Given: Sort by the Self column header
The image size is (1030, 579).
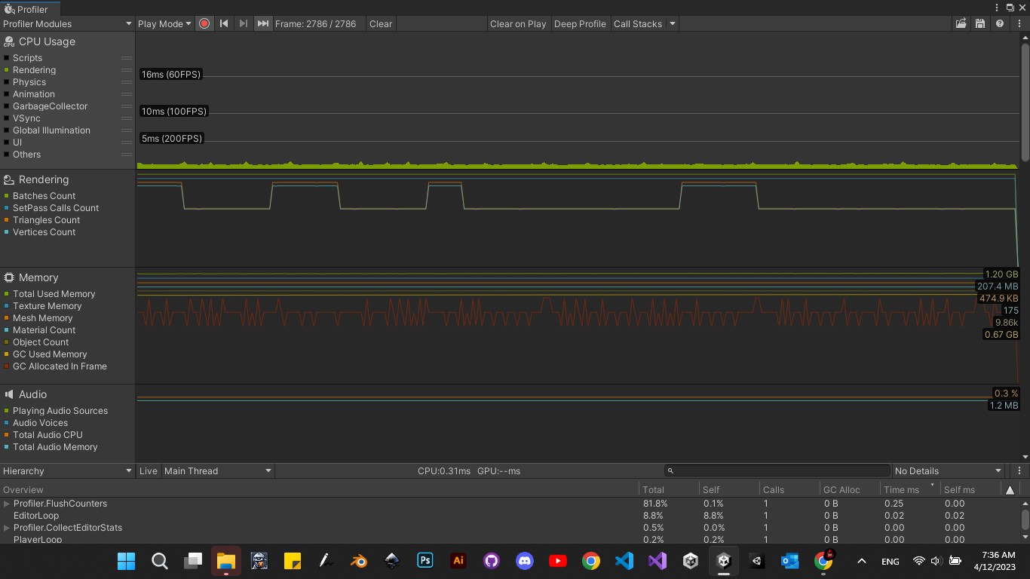Looking at the screenshot, I should [x=729, y=490].
